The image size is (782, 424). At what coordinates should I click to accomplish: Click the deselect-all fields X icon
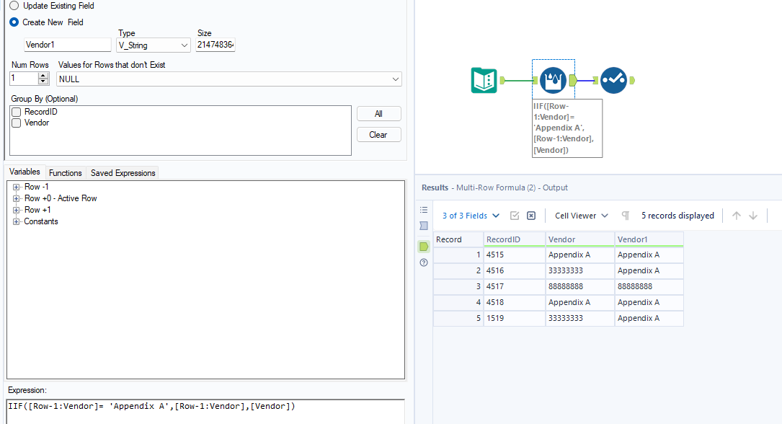pos(531,216)
